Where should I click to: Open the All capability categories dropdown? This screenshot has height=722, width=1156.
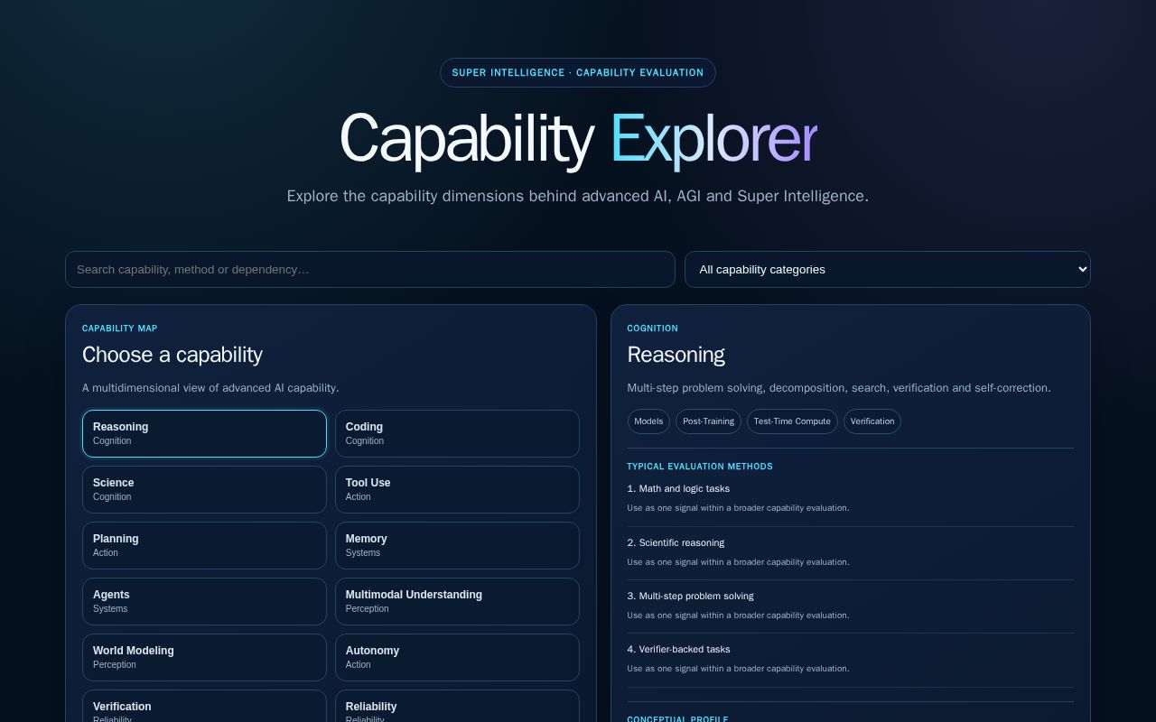coord(887,269)
